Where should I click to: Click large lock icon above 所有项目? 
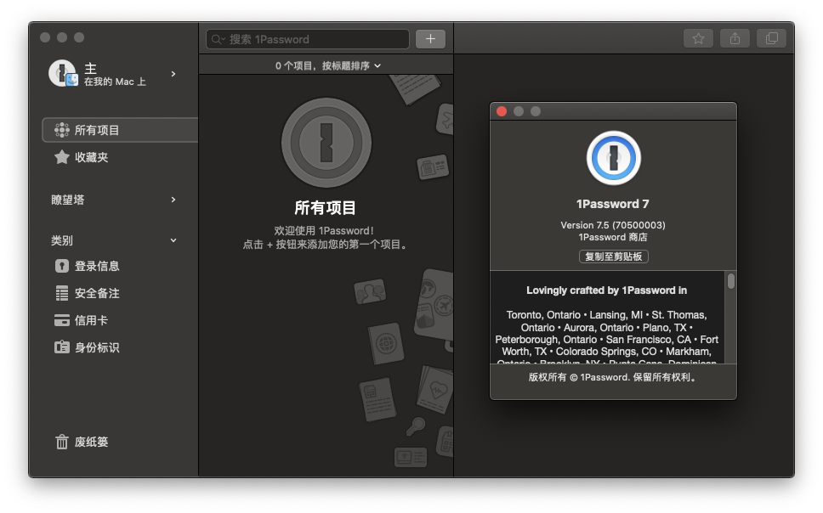(326, 143)
